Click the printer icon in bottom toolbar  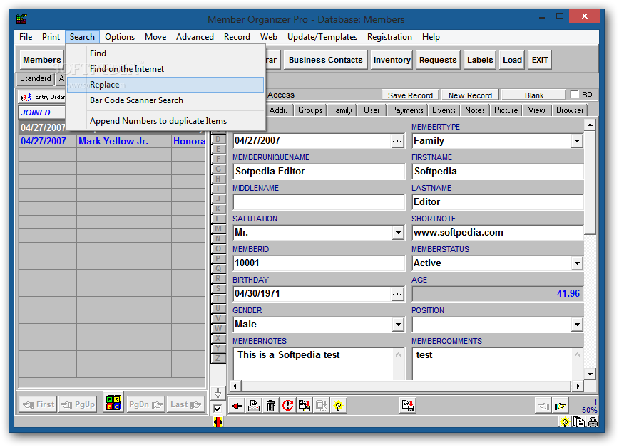click(254, 405)
